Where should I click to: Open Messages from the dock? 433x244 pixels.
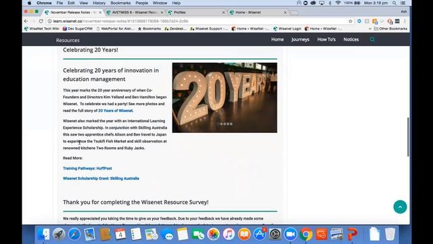(x=167, y=235)
